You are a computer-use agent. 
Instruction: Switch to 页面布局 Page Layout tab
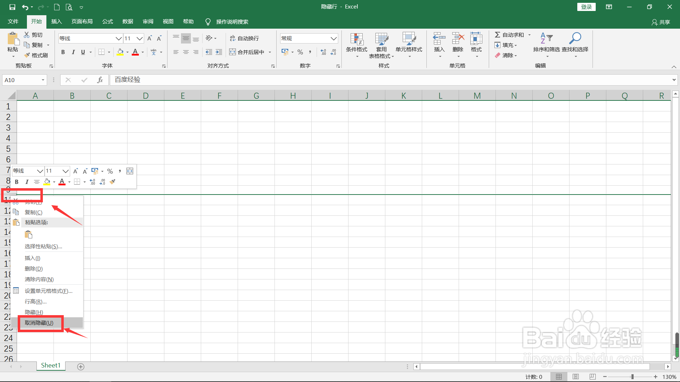pyautogui.click(x=82, y=22)
